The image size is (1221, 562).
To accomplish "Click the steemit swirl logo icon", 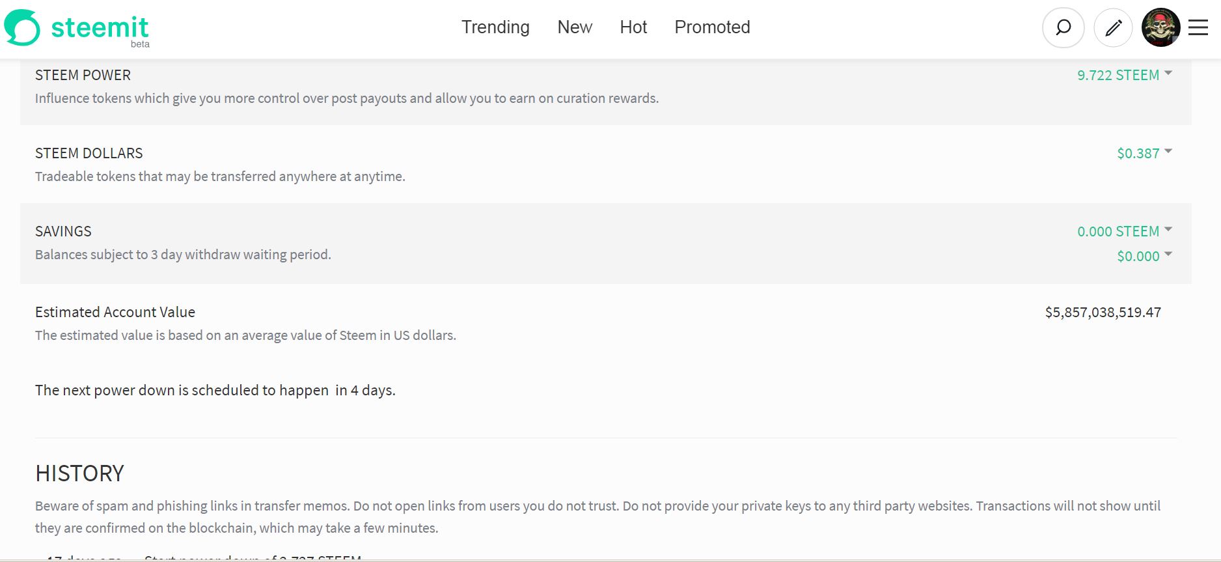I will pos(22,28).
